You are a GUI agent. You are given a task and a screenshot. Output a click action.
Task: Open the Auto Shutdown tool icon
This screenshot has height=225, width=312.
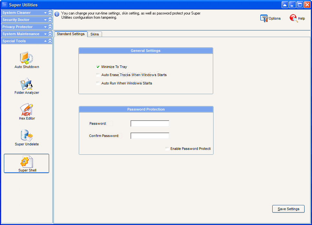tap(26, 58)
